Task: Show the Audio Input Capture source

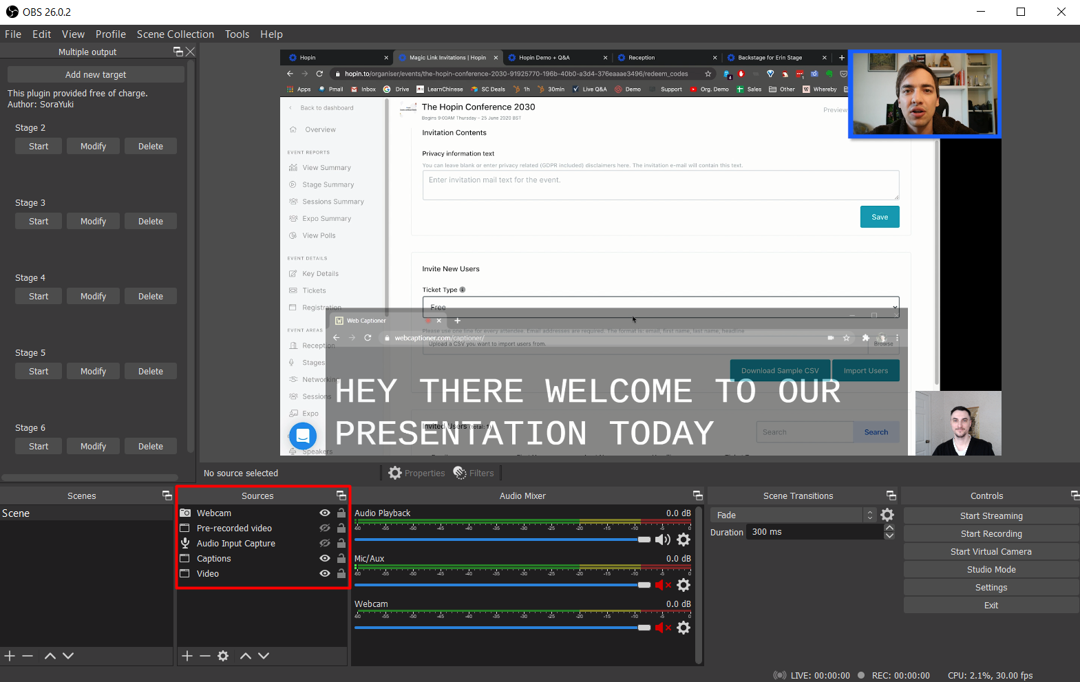Action: 325,543
